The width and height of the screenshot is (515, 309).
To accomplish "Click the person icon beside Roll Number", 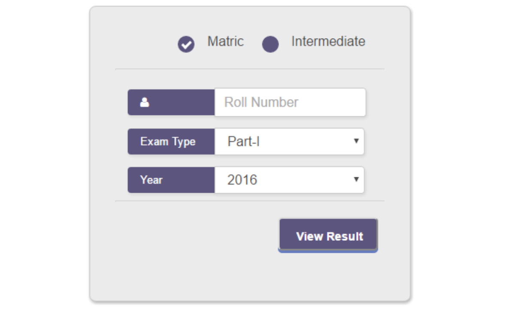I will coord(145,102).
